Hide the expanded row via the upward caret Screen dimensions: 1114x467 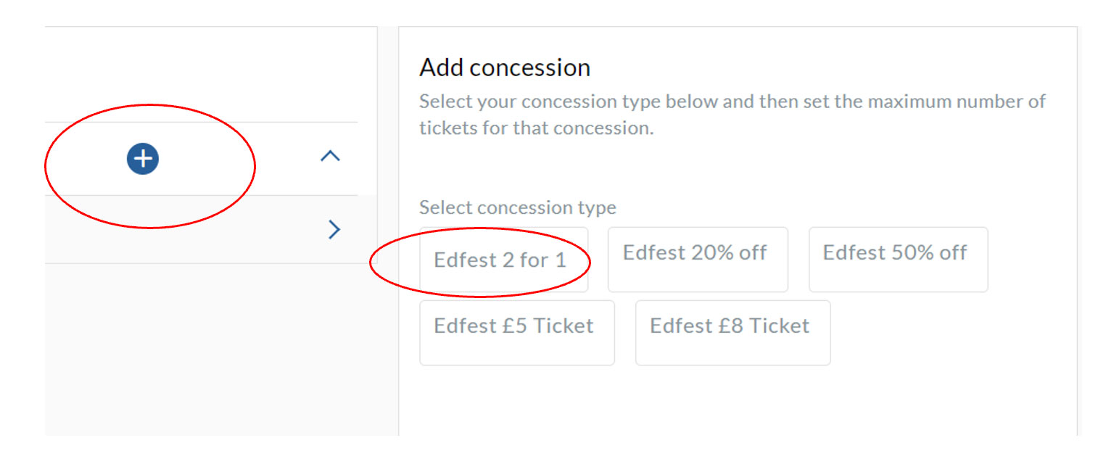point(330,156)
